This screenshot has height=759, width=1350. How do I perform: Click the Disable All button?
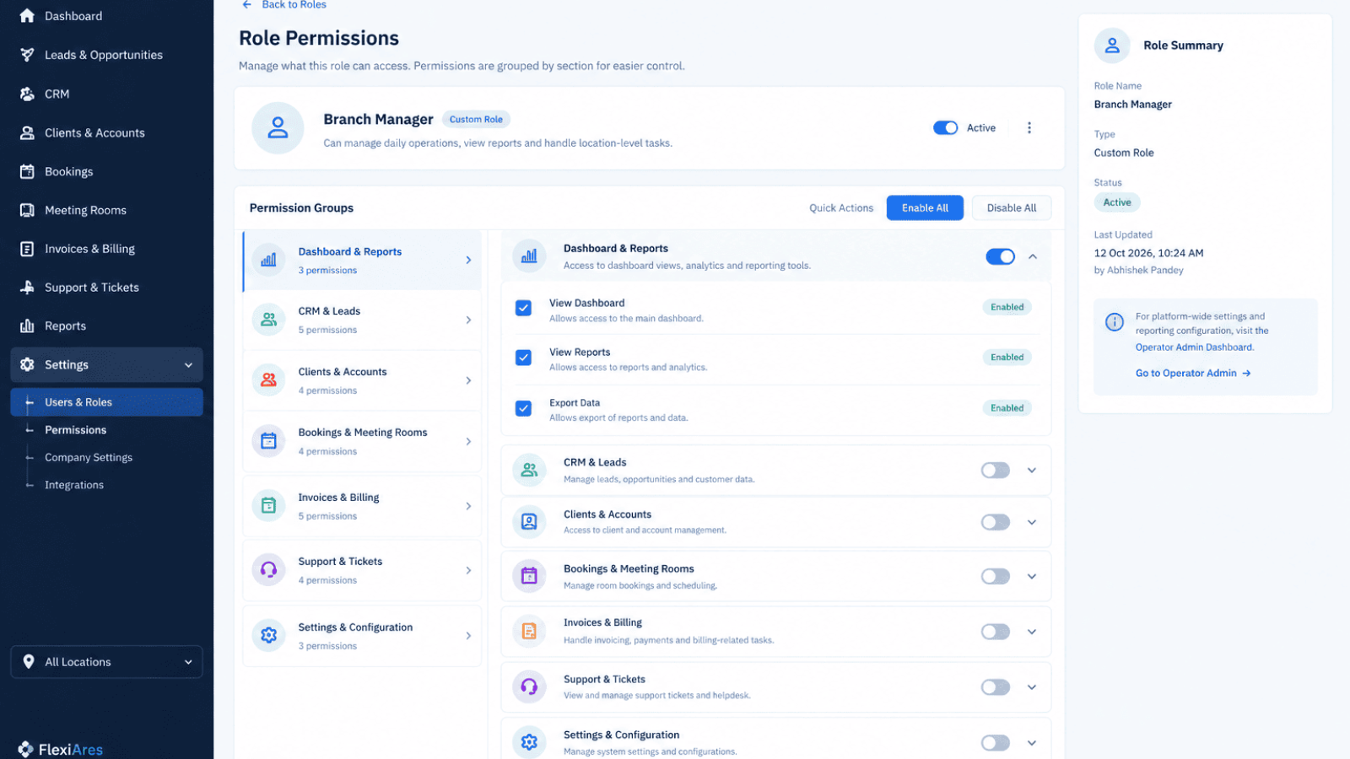pyautogui.click(x=1012, y=208)
